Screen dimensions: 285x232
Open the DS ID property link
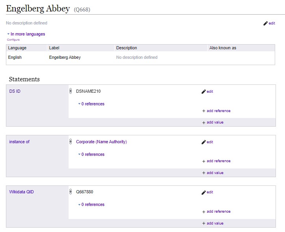15,91
